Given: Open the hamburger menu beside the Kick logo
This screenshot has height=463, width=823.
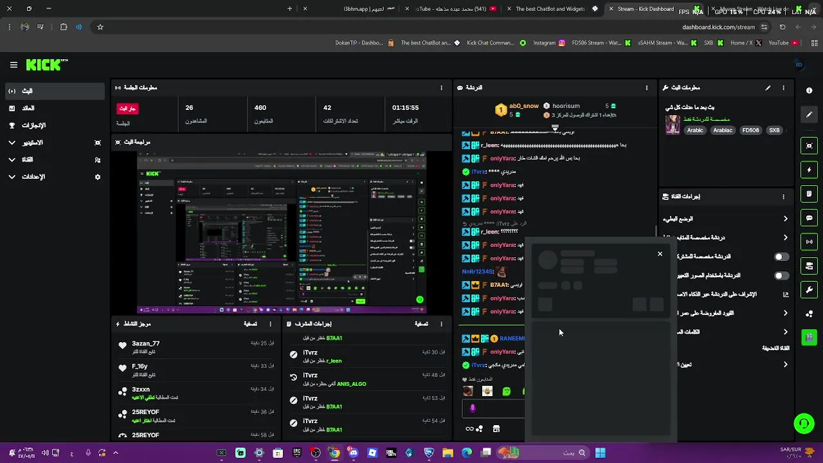Looking at the screenshot, I should [x=14, y=65].
